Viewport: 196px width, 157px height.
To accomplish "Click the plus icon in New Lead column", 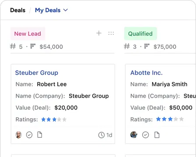I will click(x=99, y=33).
